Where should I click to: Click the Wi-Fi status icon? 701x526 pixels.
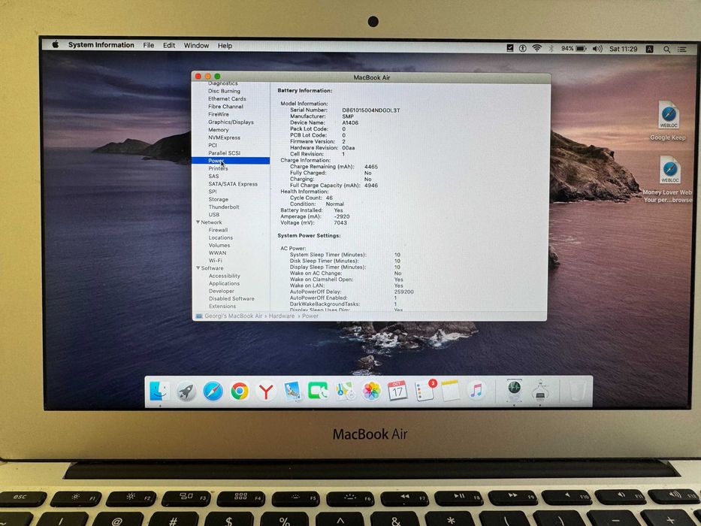pyautogui.click(x=537, y=48)
